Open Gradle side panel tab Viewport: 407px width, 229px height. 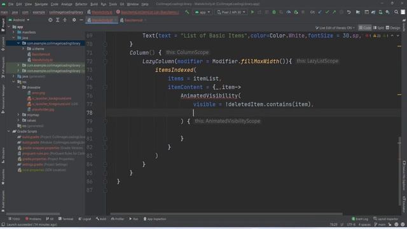(x=404, y=25)
